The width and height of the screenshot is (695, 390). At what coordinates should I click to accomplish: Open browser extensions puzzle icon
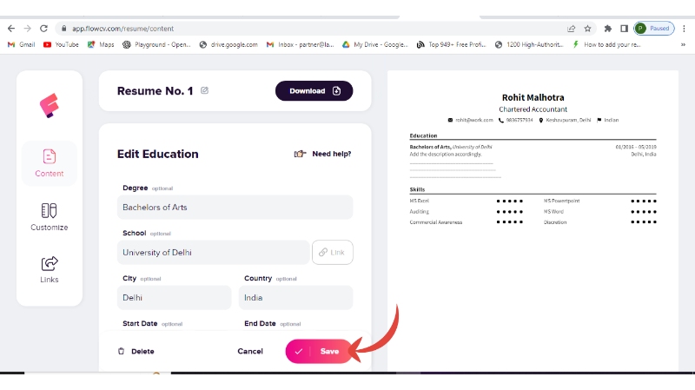tap(608, 28)
